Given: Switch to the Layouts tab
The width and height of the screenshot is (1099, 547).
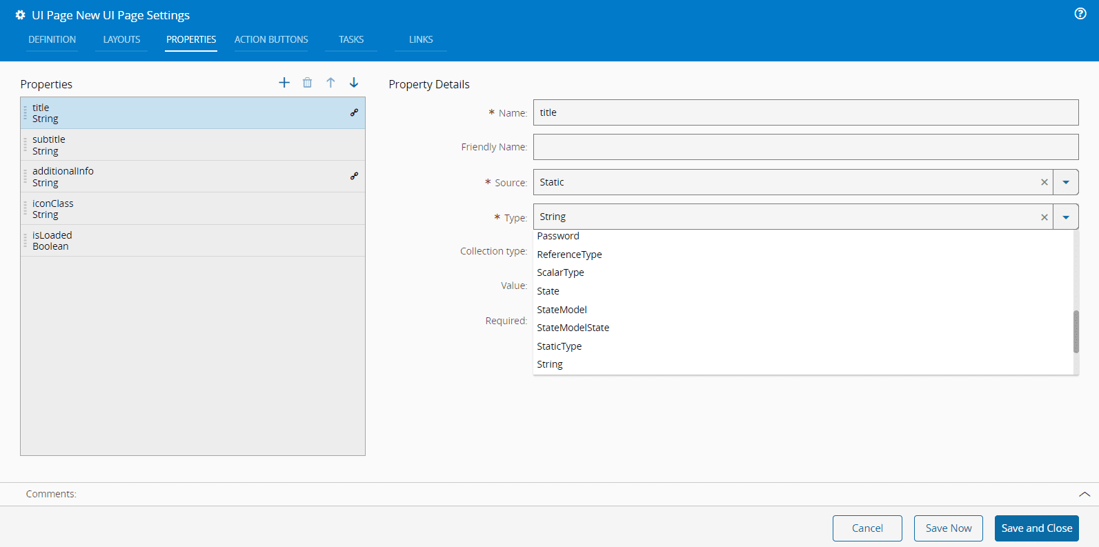Looking at the screenshot, I should [121, 39].
